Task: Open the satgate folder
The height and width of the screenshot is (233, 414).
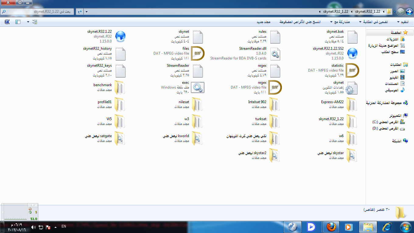Action: 105,138
